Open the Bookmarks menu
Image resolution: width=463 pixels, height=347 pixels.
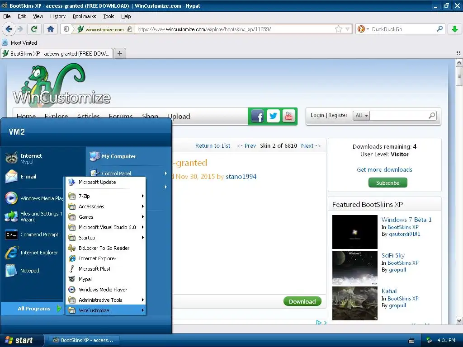(84, 16)
